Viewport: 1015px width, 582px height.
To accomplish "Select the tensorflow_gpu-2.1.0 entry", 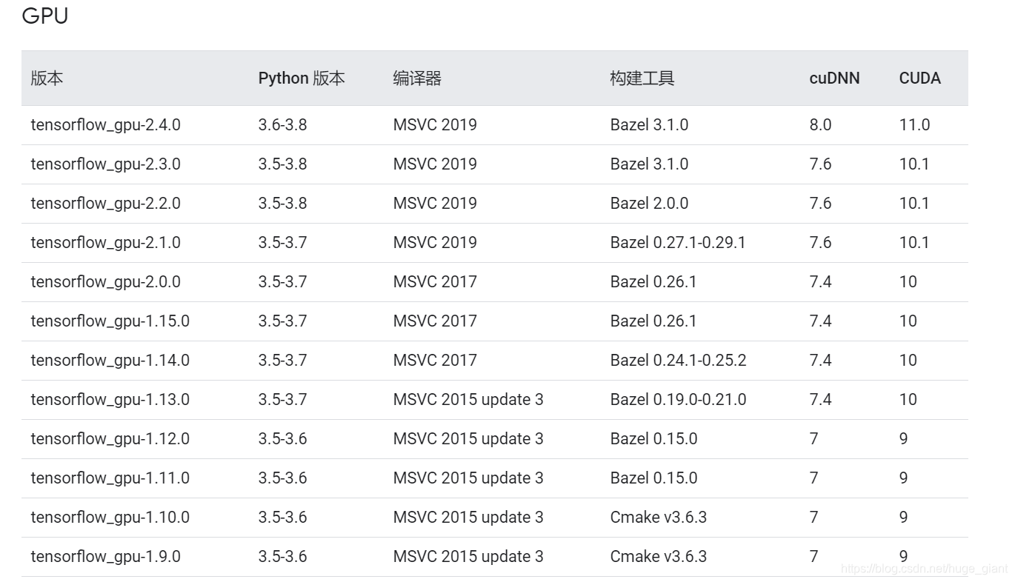I will pyautogui.click(x=104, y=242).
